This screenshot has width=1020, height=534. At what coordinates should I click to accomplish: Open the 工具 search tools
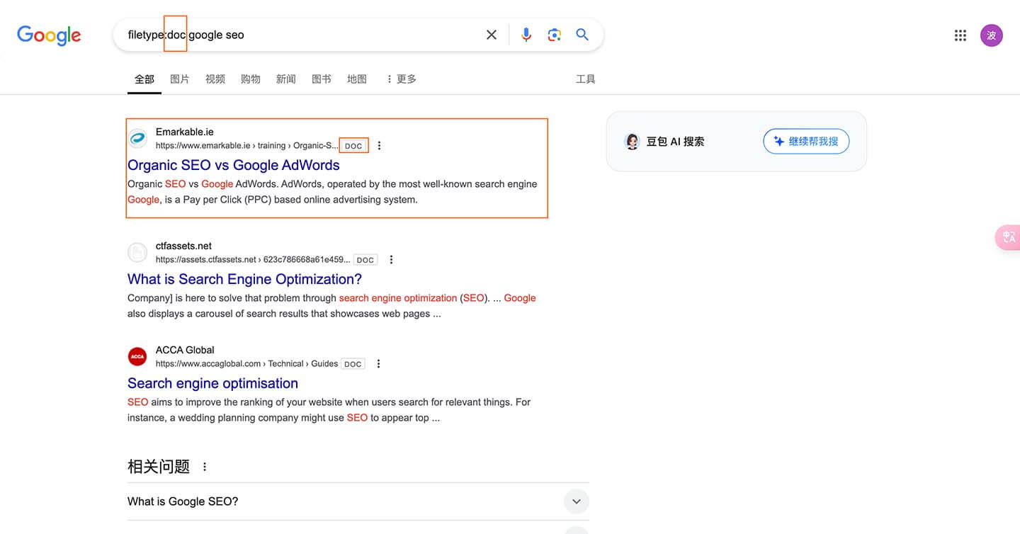point(586,79)
